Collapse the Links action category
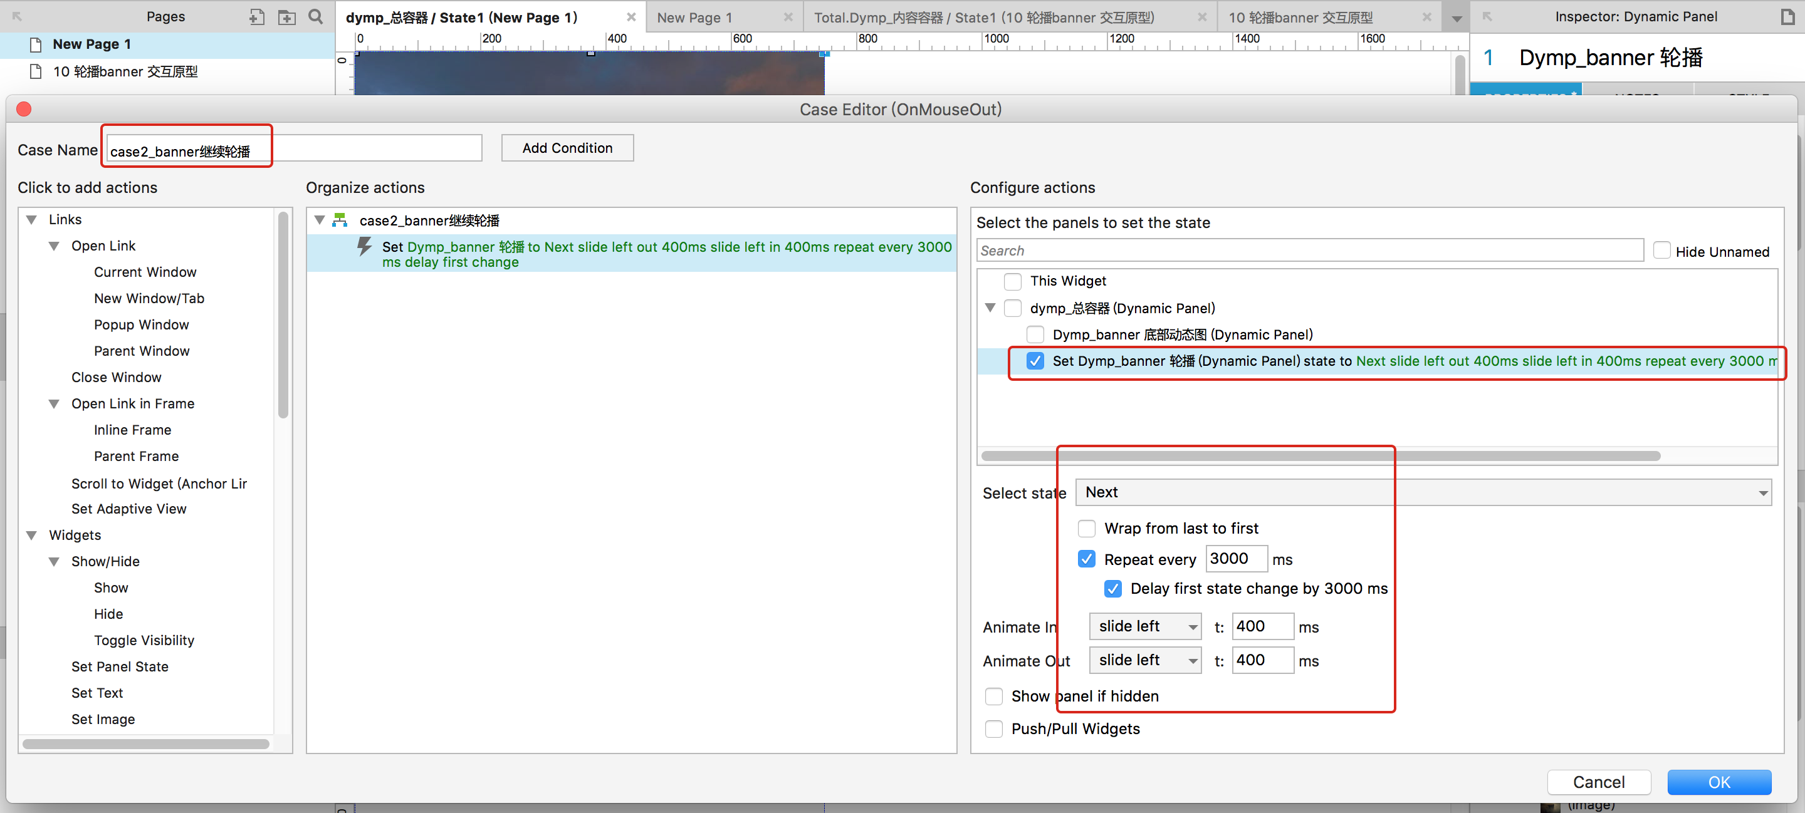 coord(31,220)
